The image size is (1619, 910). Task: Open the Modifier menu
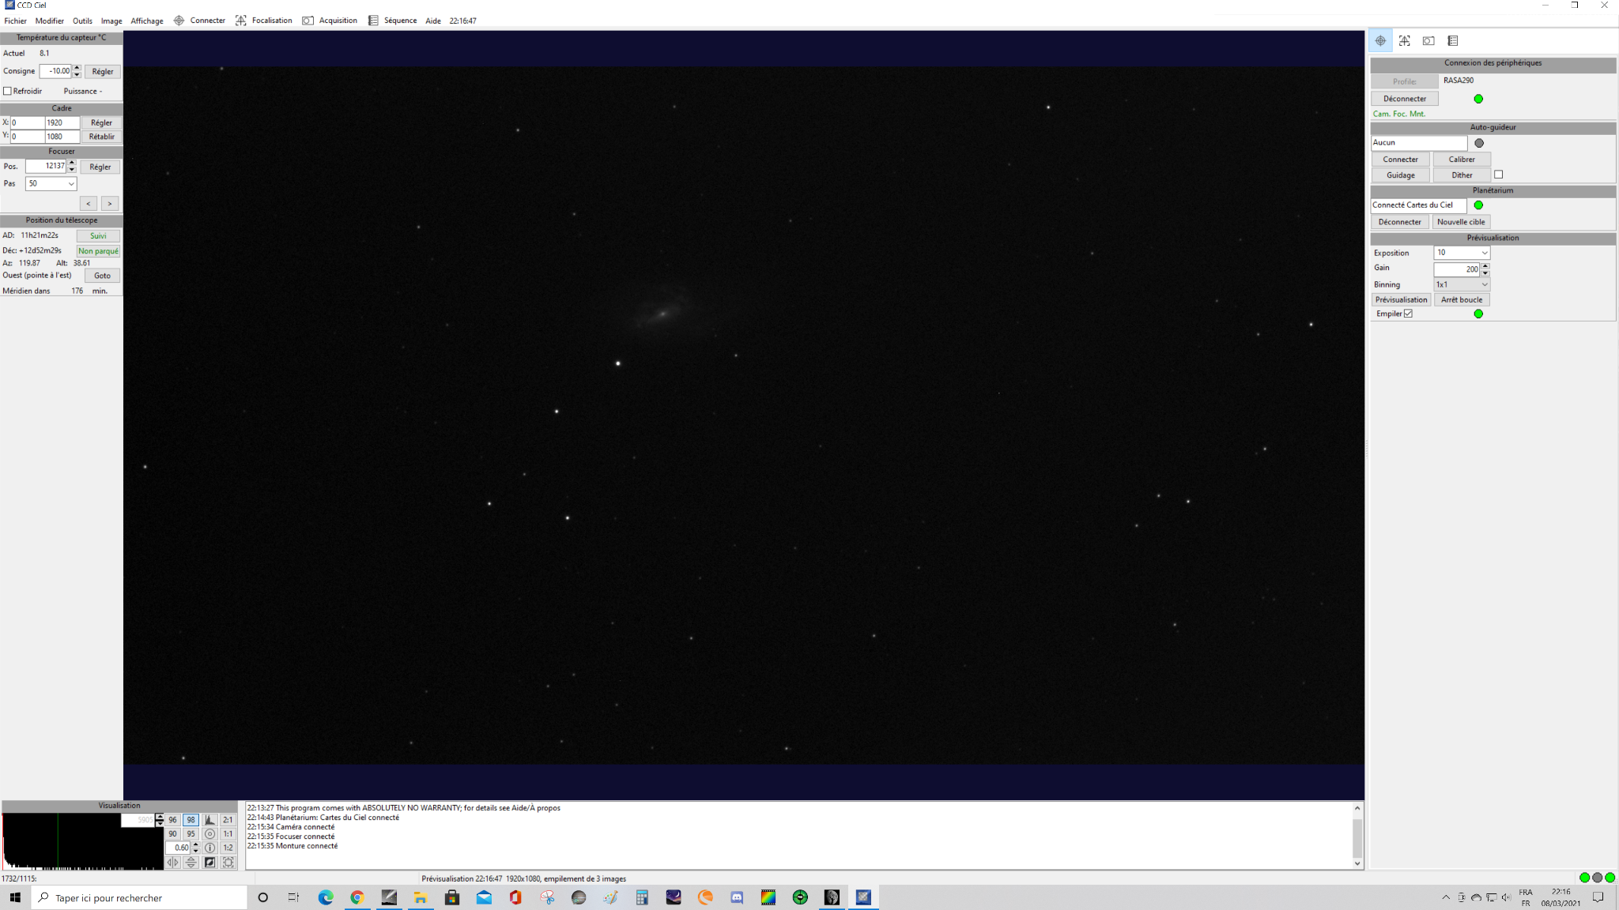[50, 21]
